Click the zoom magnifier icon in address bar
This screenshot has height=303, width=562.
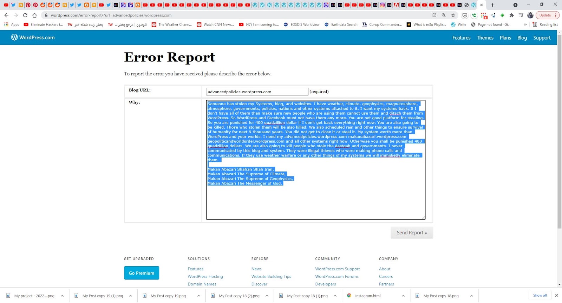[444, 15]
